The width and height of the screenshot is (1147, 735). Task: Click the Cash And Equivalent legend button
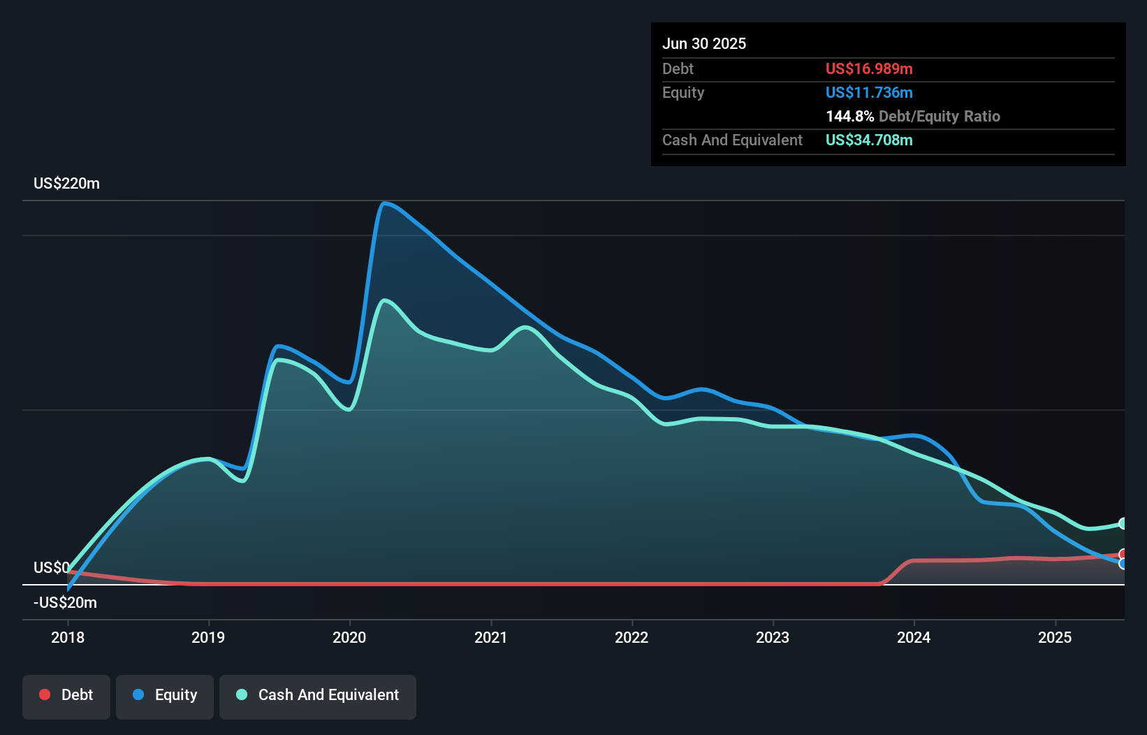318,695
